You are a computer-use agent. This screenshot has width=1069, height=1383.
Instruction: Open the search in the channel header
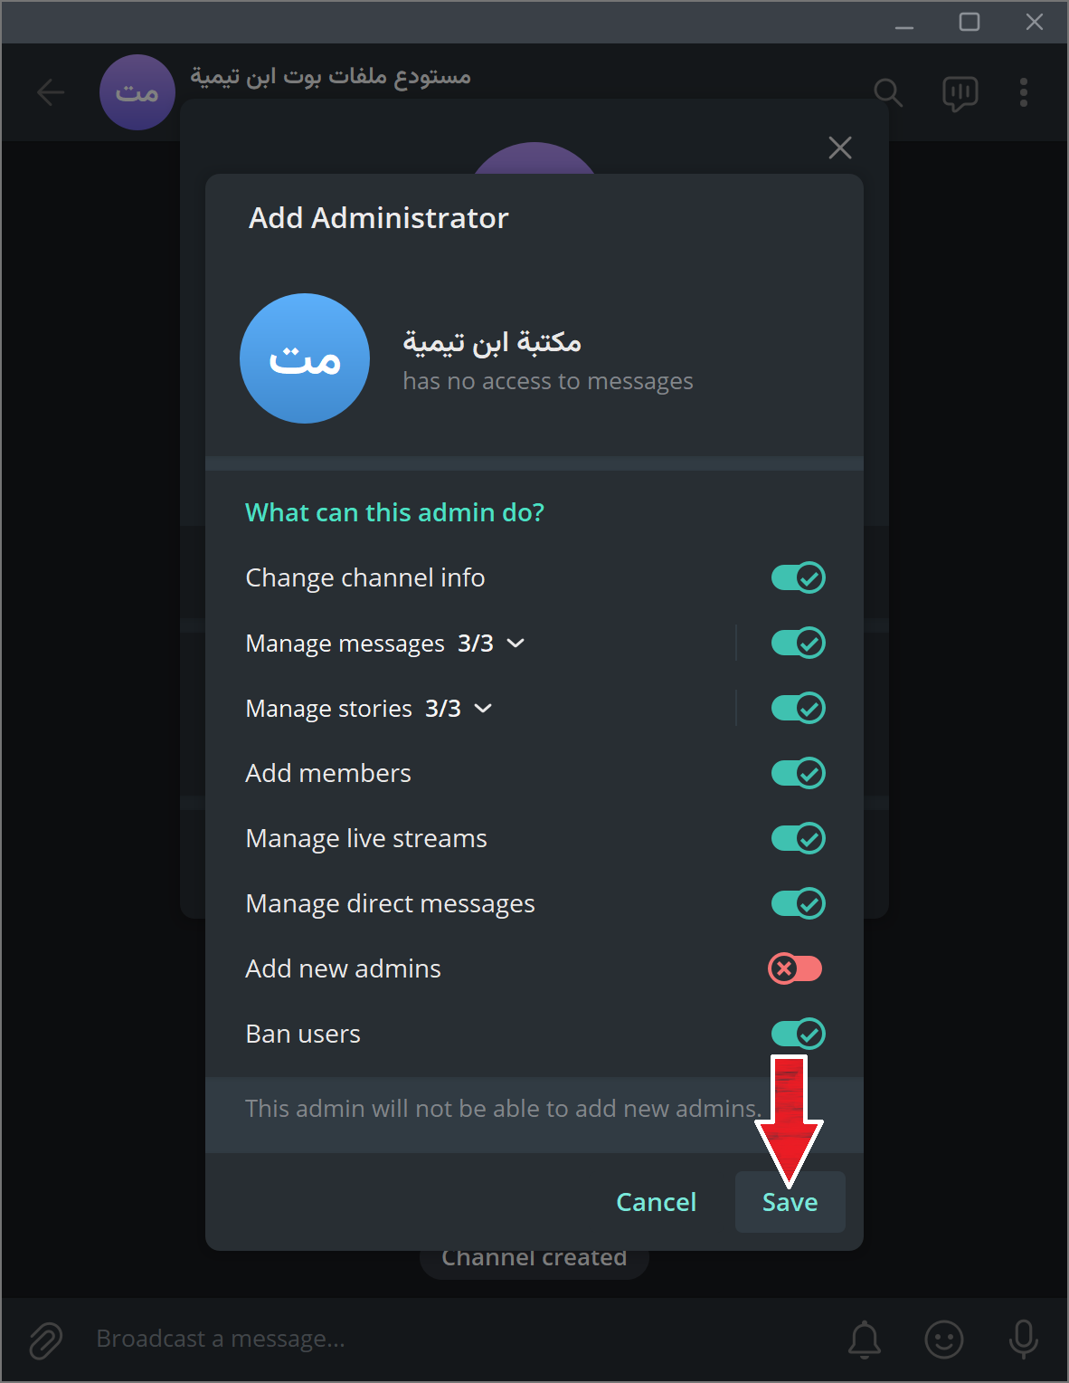pyautogui.click(x=888, y=92)
